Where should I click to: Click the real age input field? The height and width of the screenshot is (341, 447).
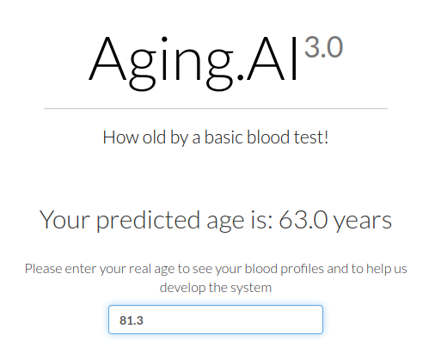point(216,320)
